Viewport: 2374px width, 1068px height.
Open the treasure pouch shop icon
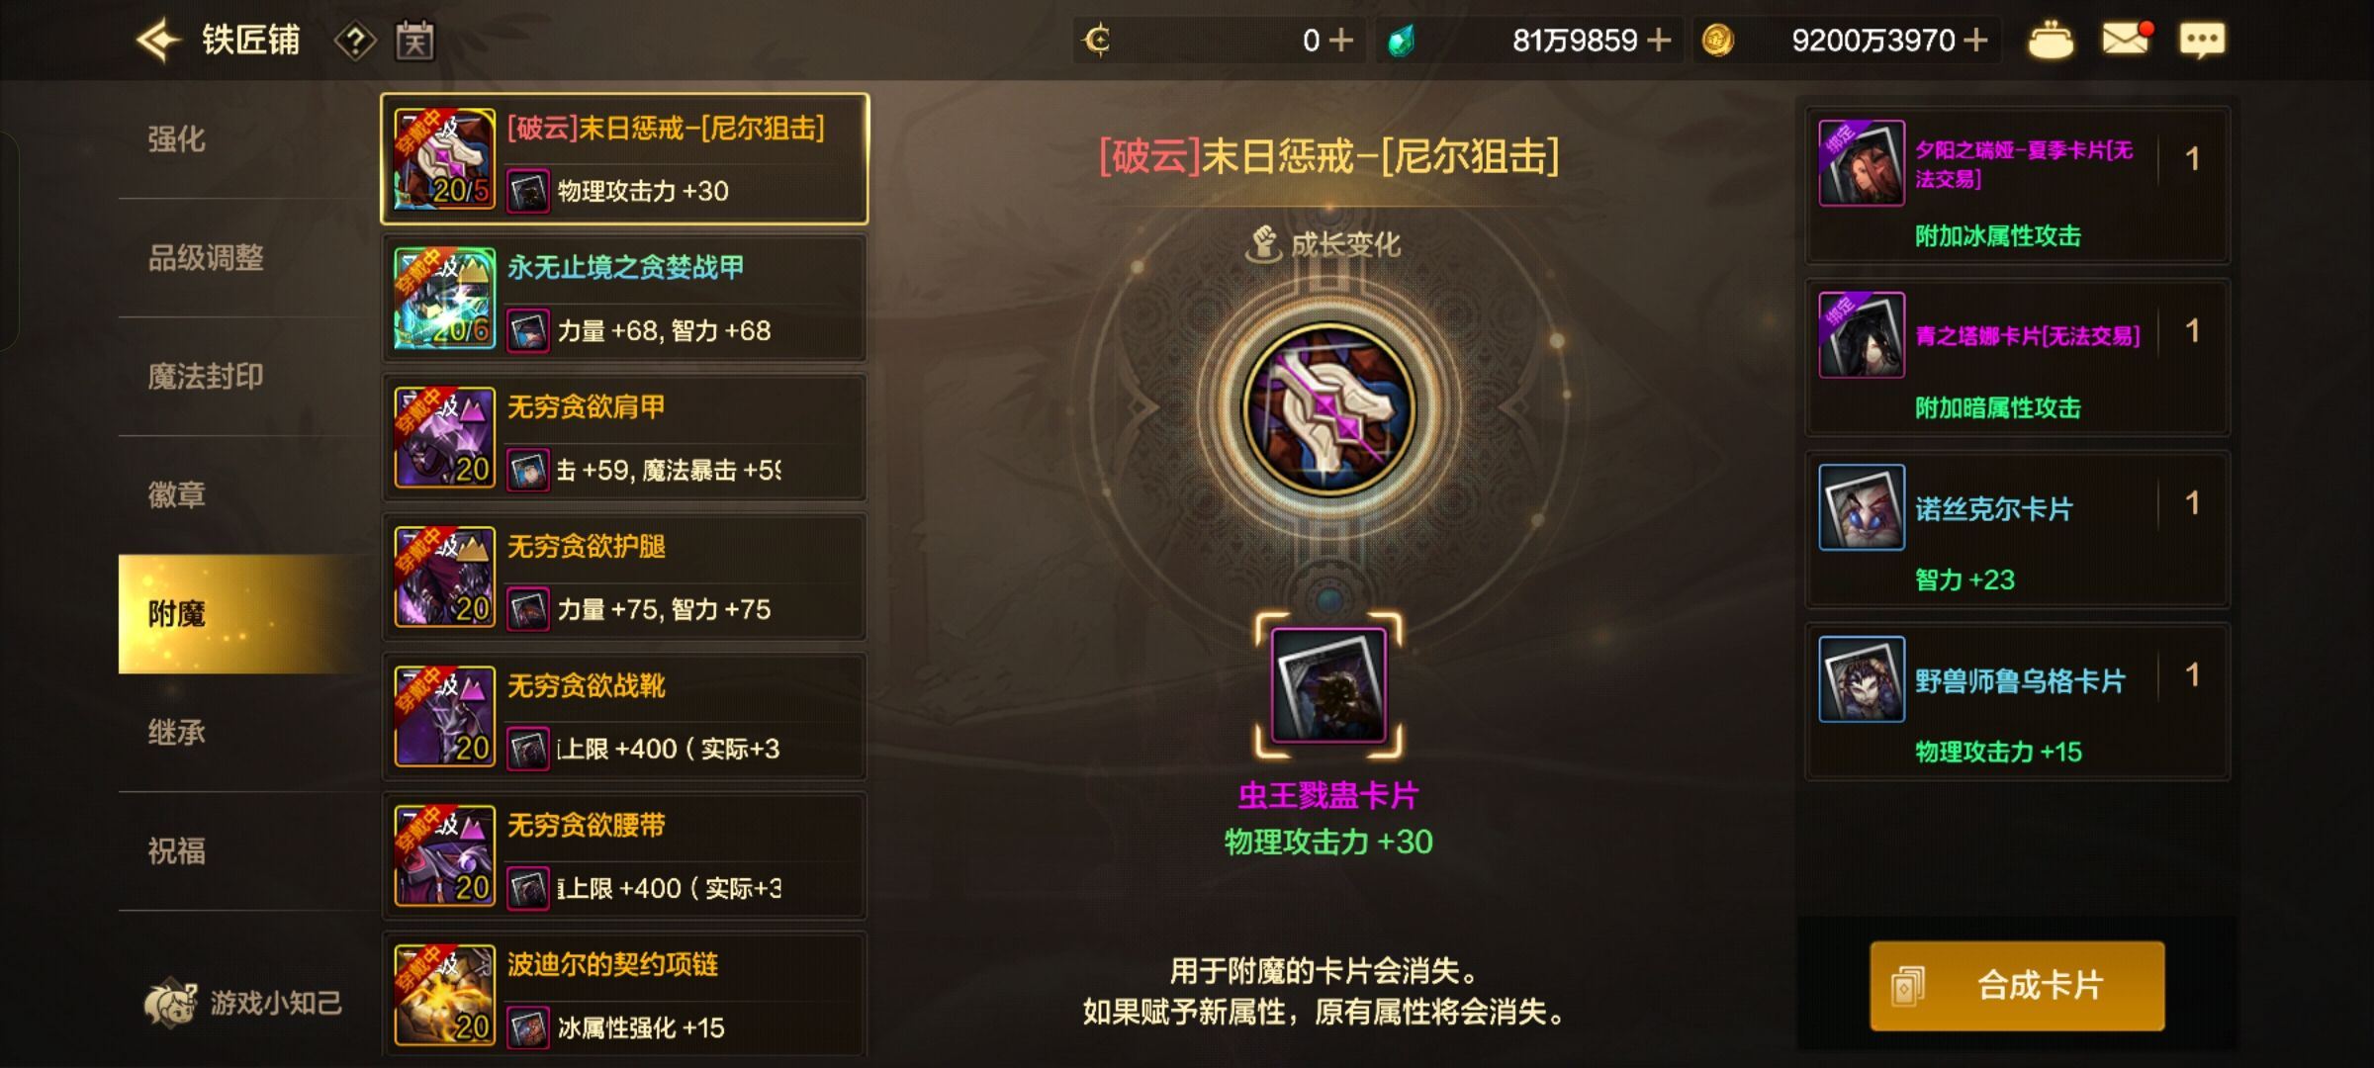2051,41
